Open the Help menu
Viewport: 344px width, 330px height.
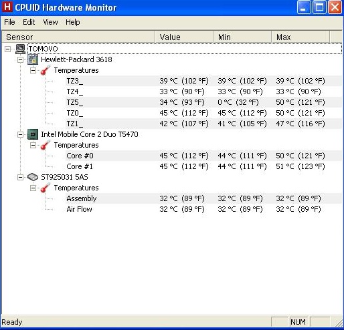[73, 22]
